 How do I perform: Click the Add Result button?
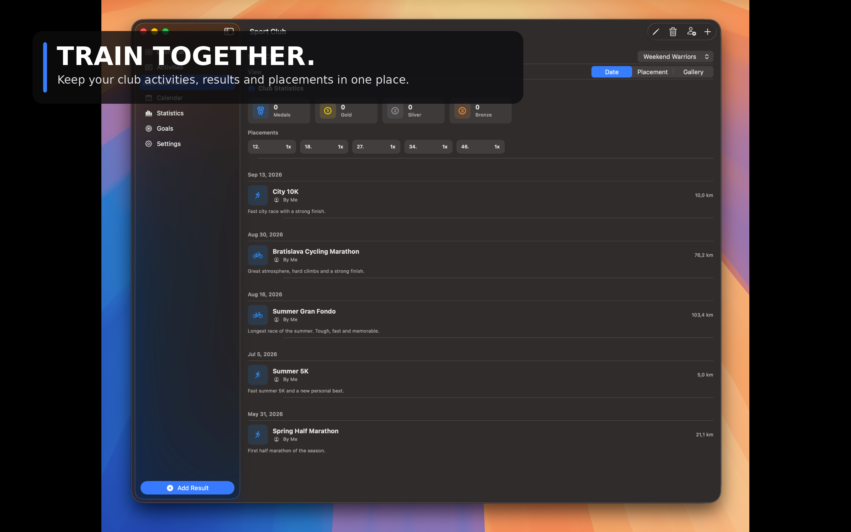(x=187, y=488)
